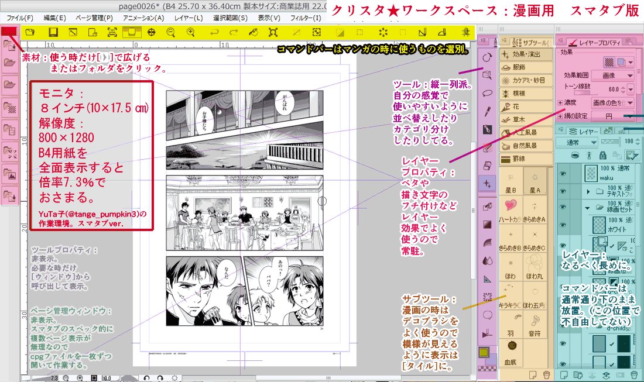This screenshot has height=382, width=644.
Task: Adjust the layer opacity slider
Action: [x=610, y=142]
